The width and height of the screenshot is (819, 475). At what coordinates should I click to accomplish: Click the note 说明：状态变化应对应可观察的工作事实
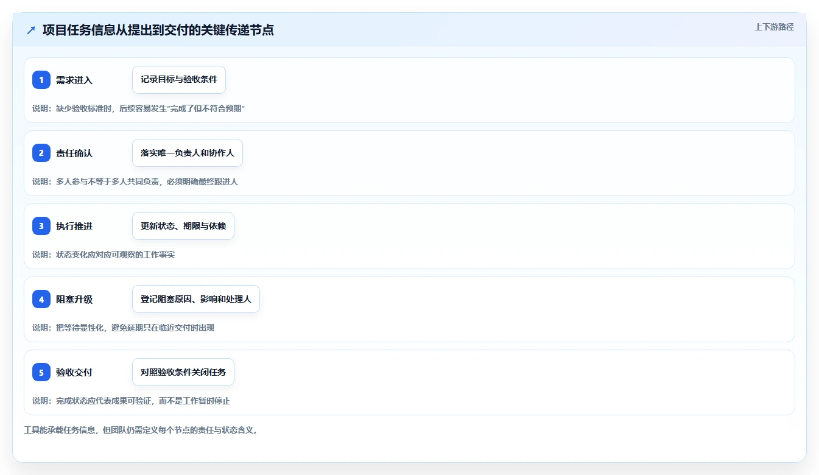[x=104, y=255]
